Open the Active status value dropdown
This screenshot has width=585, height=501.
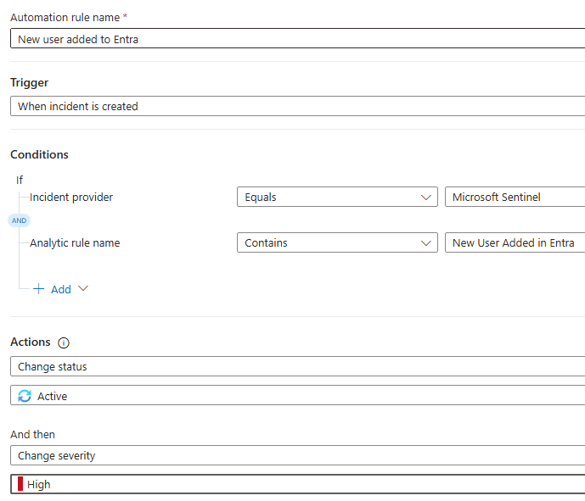(298, 396)
